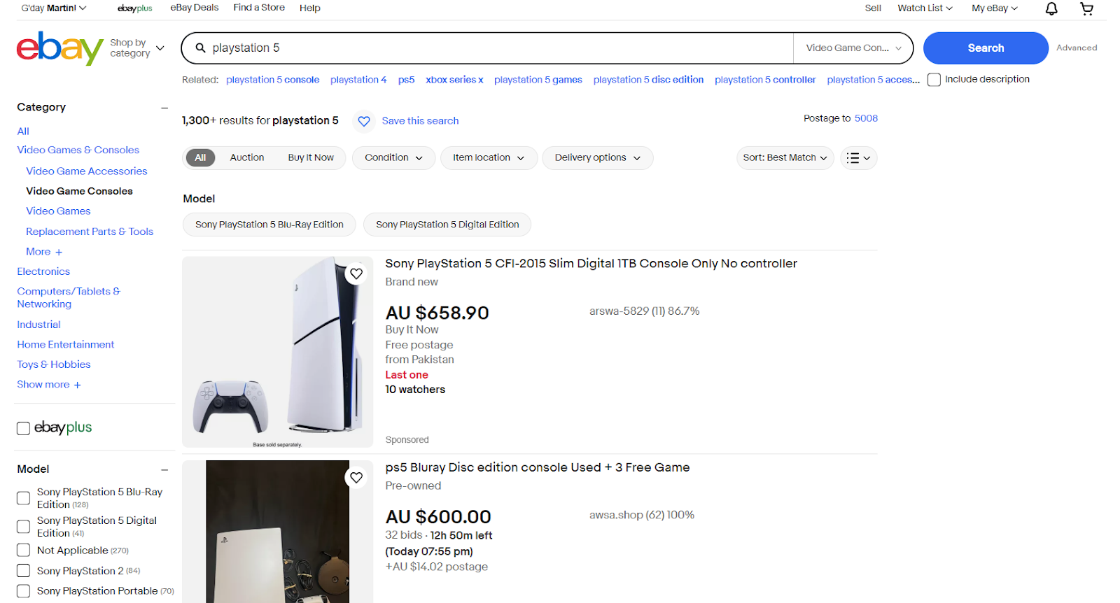Add the Slim Digital 1TB console to watchlist

tap(356, 274)
